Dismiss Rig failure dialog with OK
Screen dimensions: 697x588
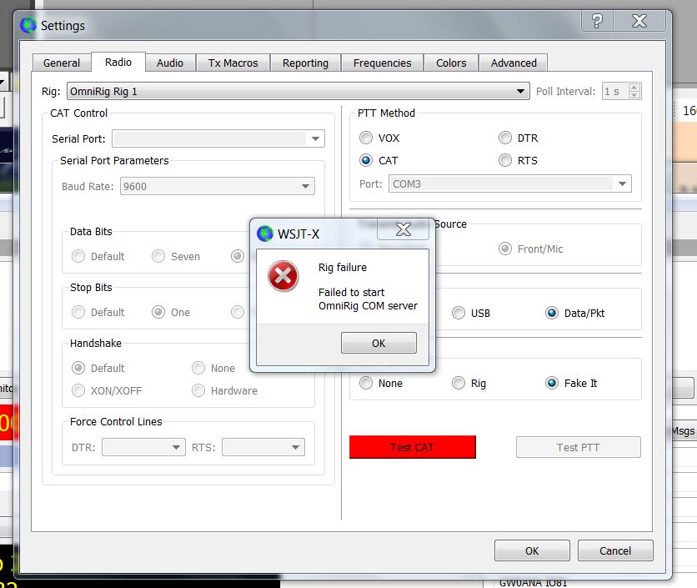(x=379, y=343)
